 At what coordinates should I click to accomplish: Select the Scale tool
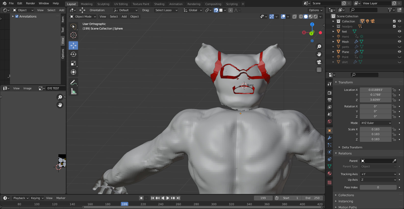[73, 63]
